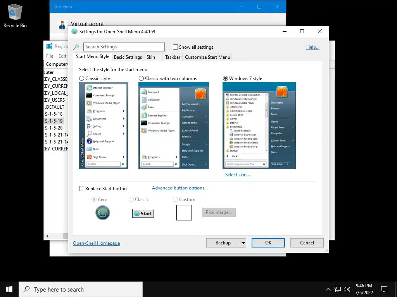
Task: Open the Recycle Bin desktop icon
Action: 15,15
